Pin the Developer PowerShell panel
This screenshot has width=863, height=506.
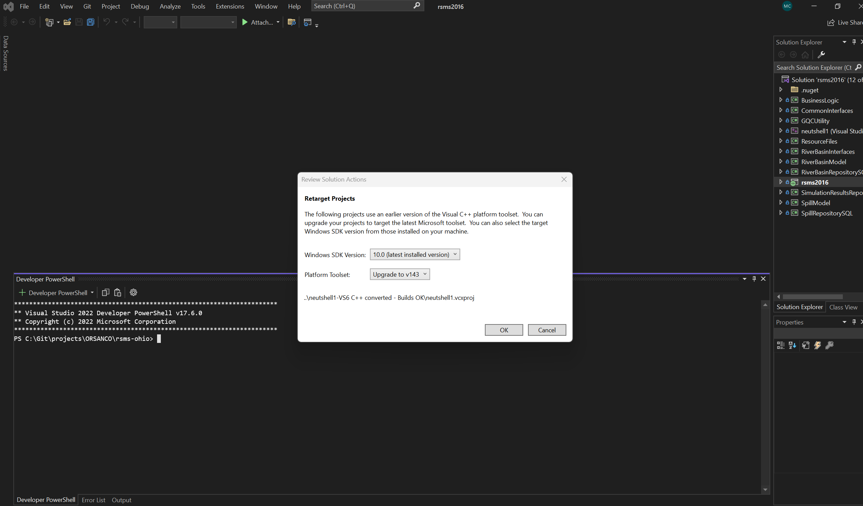tap(754, 279)
